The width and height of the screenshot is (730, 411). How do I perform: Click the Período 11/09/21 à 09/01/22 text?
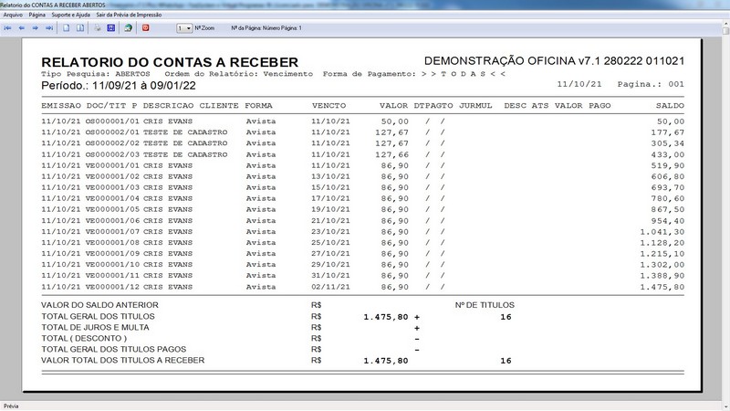click(x=119, y=86)
